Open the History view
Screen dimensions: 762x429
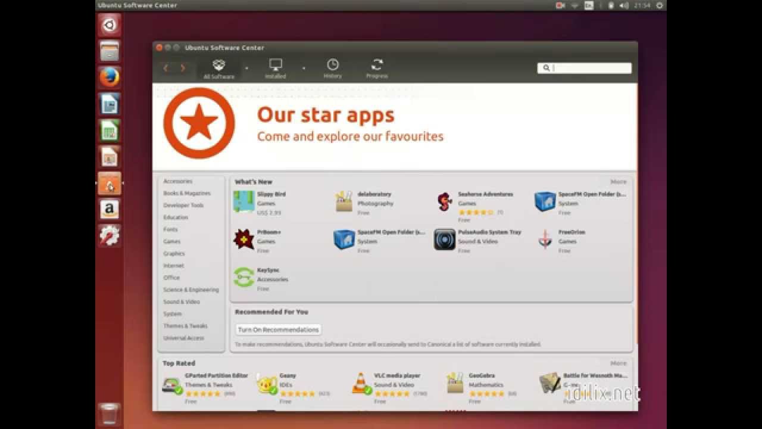click(x=333, y=69)
